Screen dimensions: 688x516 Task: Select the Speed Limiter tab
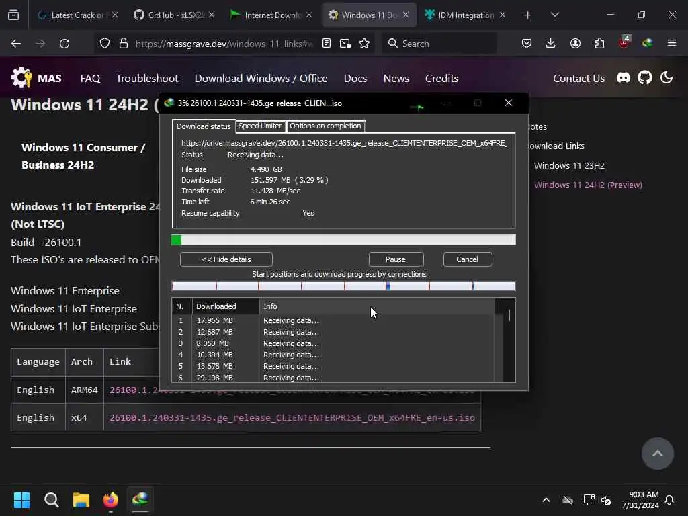(x=260, y=126)
